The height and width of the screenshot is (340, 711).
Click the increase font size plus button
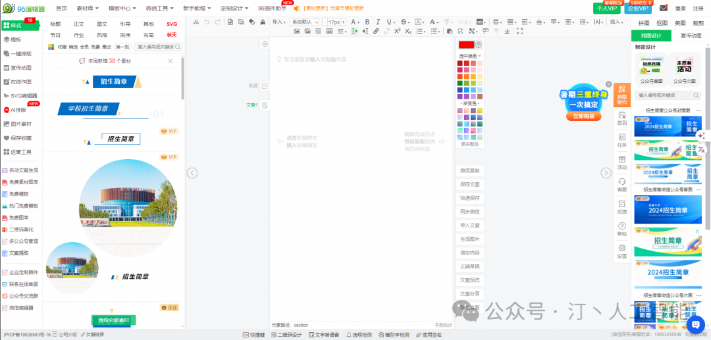point(343,22)
